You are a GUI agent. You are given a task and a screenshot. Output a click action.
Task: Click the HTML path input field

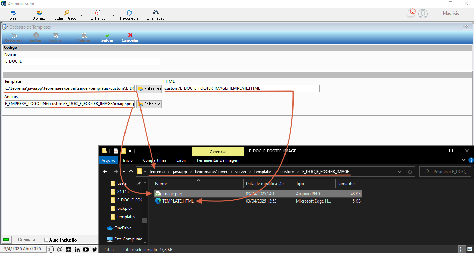pyautogui.click(x=241, y=88)
